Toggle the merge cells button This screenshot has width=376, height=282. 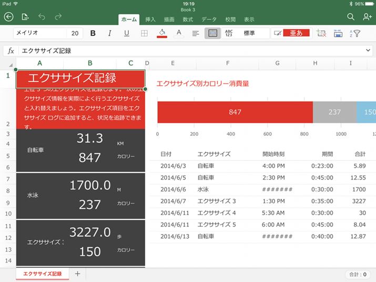click(212, 33)
